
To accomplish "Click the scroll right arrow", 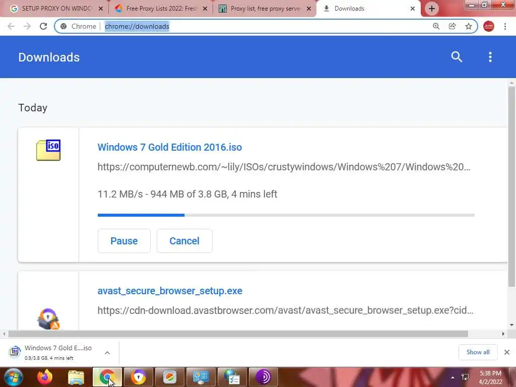I will coord(503,334).
